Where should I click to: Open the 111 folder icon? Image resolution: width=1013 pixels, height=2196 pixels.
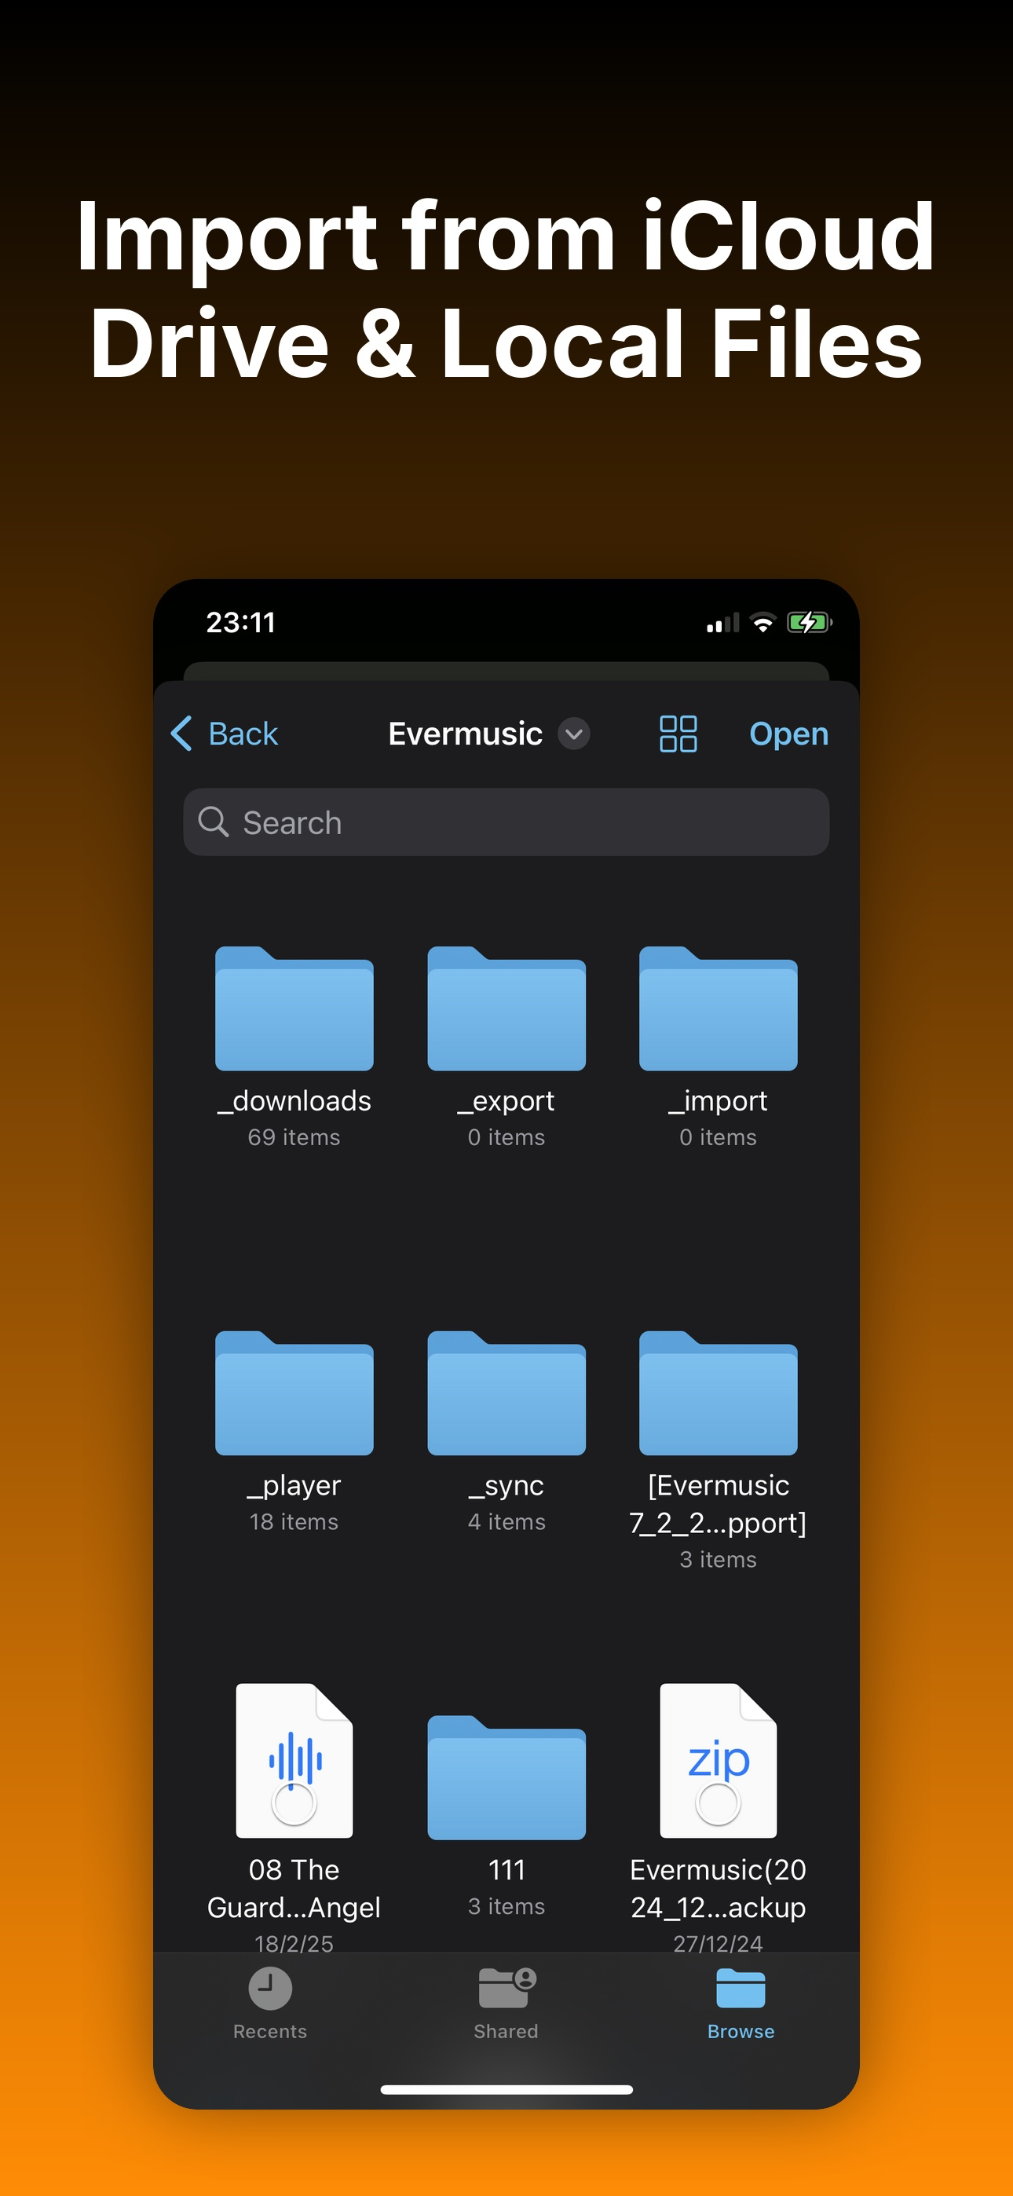pos(506,1777)
